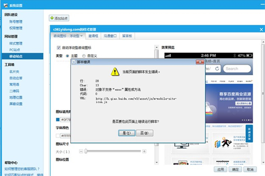Click the blue vertical online consultation icon
This screenshot has width=265, height=176.
(x=249, y=134)
